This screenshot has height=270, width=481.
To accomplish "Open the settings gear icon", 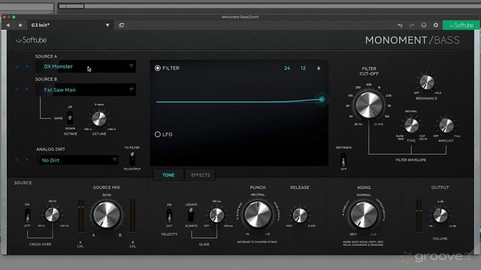I will [436, 25].
